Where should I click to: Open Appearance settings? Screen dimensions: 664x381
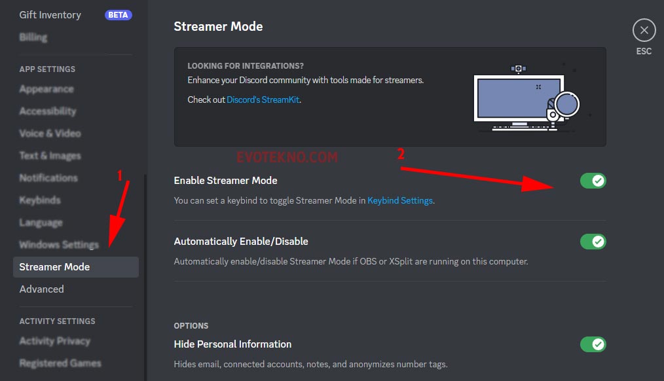coord(46,88)
